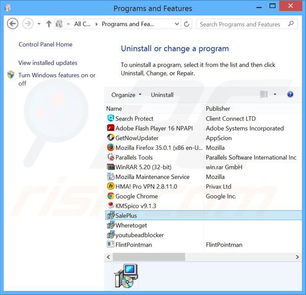The image size is (306, 295).
Task: Select the HMA! Pro VPN icon
Action: coord(111,186)
